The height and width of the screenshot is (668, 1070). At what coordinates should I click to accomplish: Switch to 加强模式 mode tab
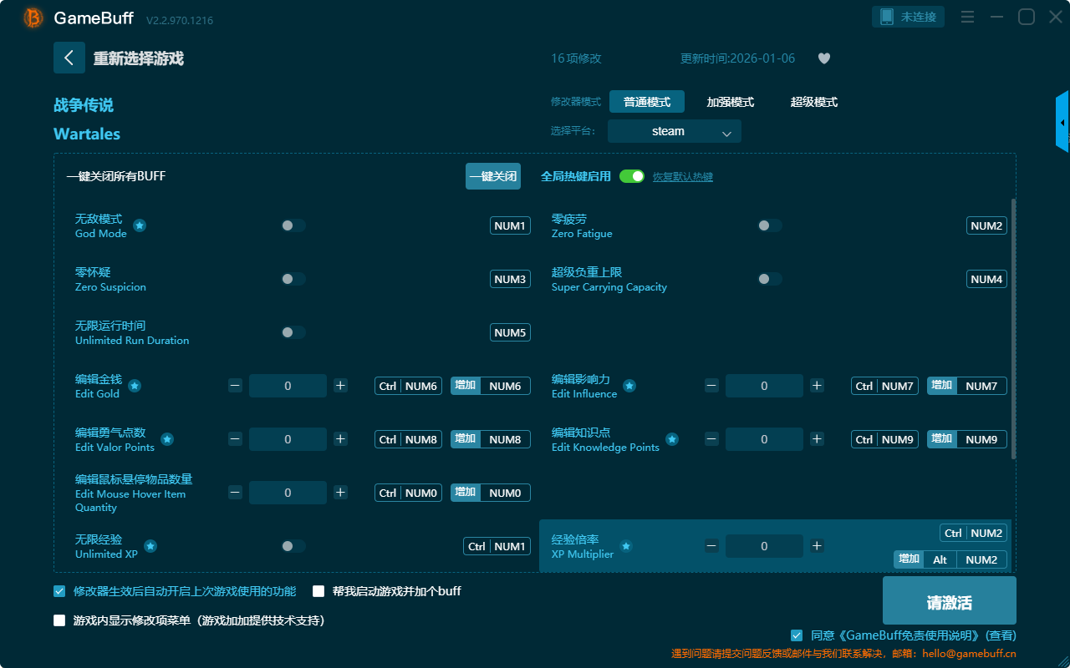[x=730, y=102]
